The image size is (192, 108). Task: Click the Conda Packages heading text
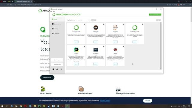pyautogui.click(x=85, y=93)
